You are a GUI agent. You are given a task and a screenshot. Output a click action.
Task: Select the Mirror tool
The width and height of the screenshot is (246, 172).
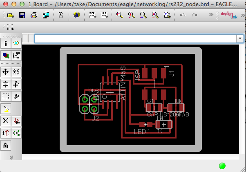tap(6, 84)
